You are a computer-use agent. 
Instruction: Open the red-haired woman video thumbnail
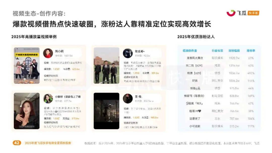27,111
